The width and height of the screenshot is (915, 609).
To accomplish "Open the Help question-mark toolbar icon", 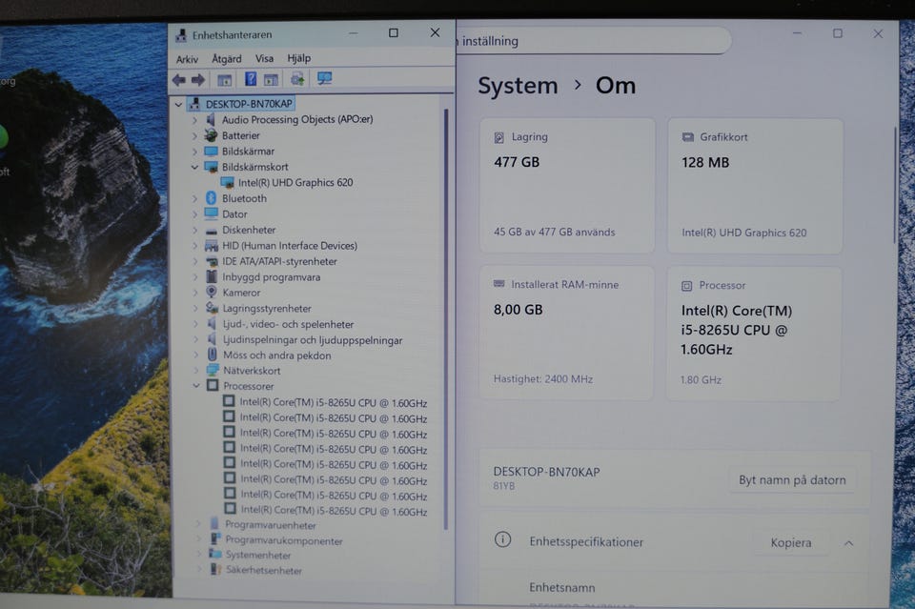I will [251, 79].
